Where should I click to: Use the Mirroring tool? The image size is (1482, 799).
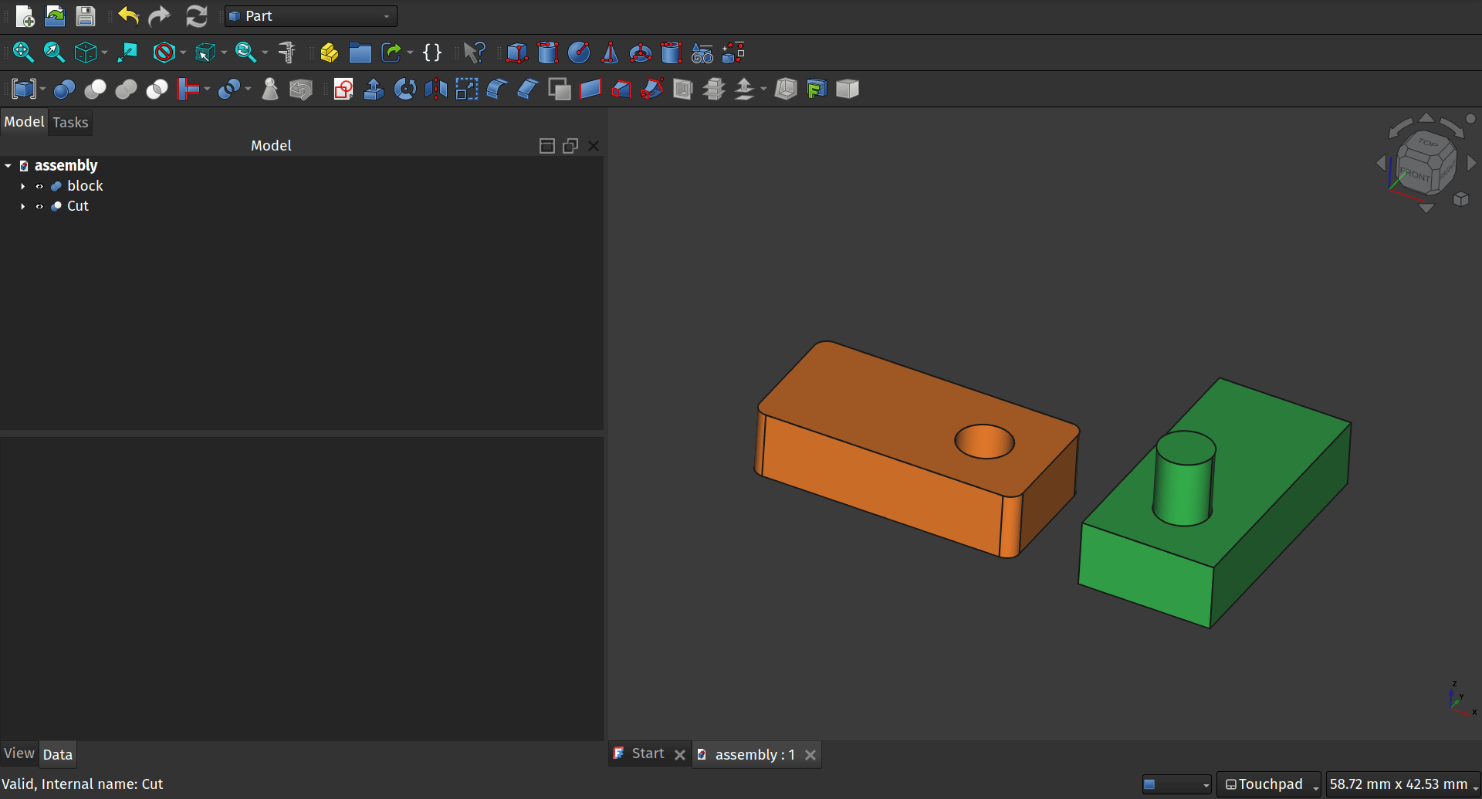pos(435,90)
